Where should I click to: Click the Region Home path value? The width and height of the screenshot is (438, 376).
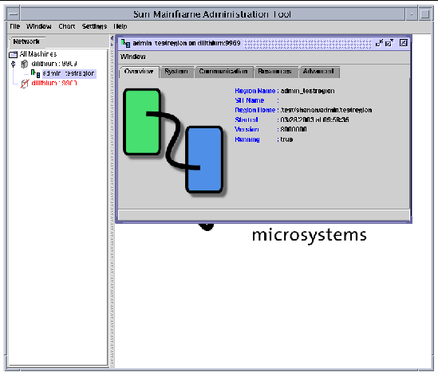point(326,110)
